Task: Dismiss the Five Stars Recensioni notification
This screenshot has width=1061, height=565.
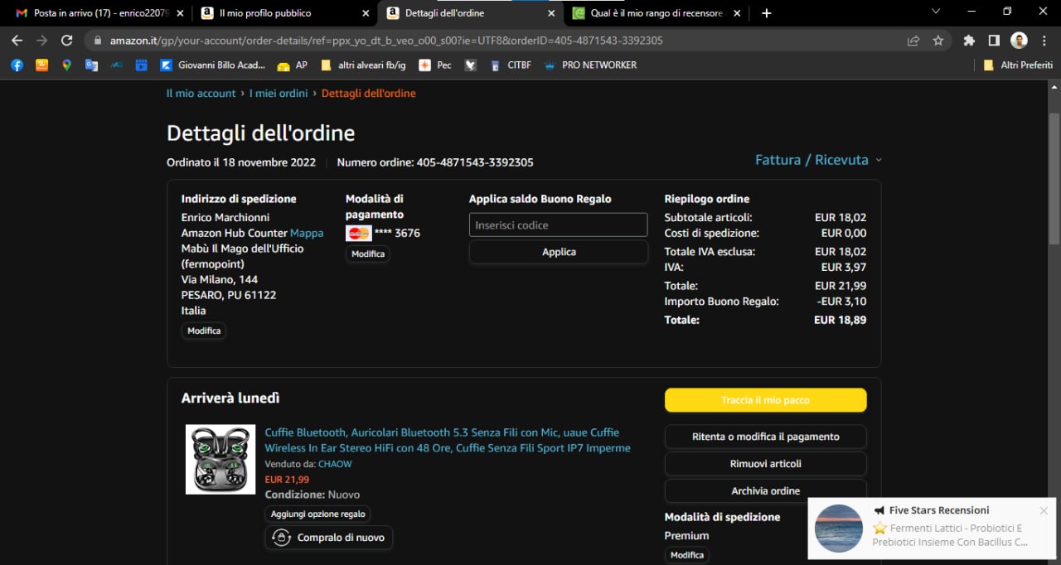Action: (x=1044, y=510)
